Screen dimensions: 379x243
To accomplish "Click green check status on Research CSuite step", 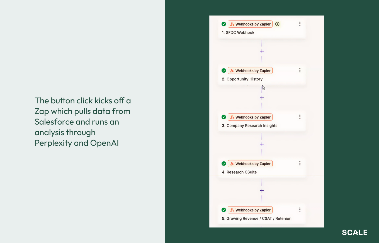I will click(x=223, y=164).
